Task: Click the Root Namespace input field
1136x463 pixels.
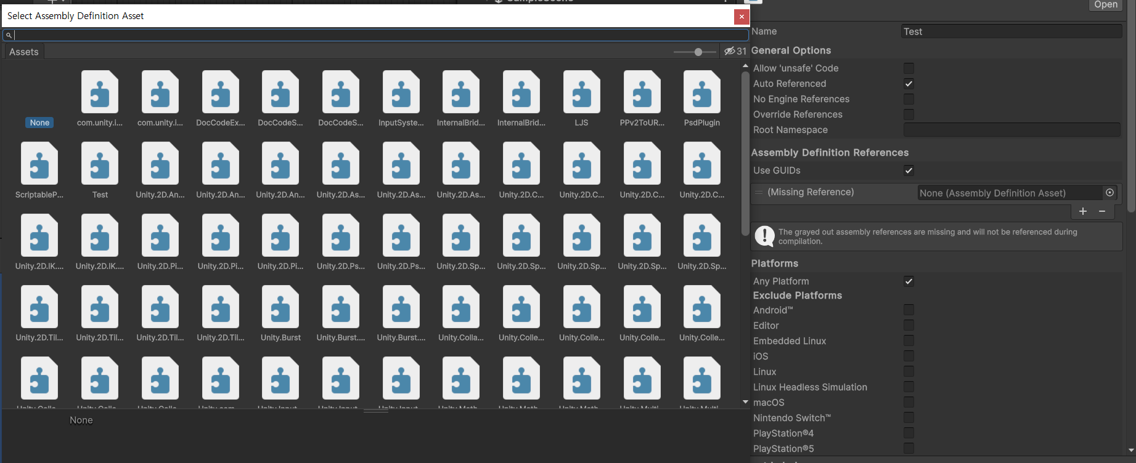Action: (1011, 130)
